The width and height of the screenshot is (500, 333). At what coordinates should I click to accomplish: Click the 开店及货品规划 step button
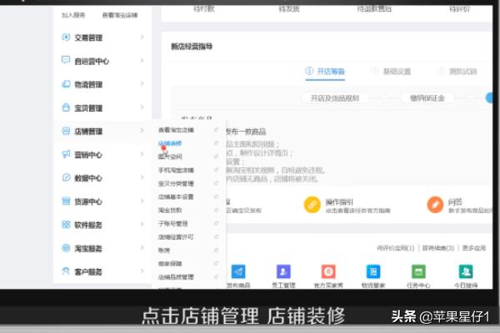[334, 98]
